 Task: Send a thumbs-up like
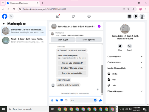pyautogui.click(x=100, y=100)
